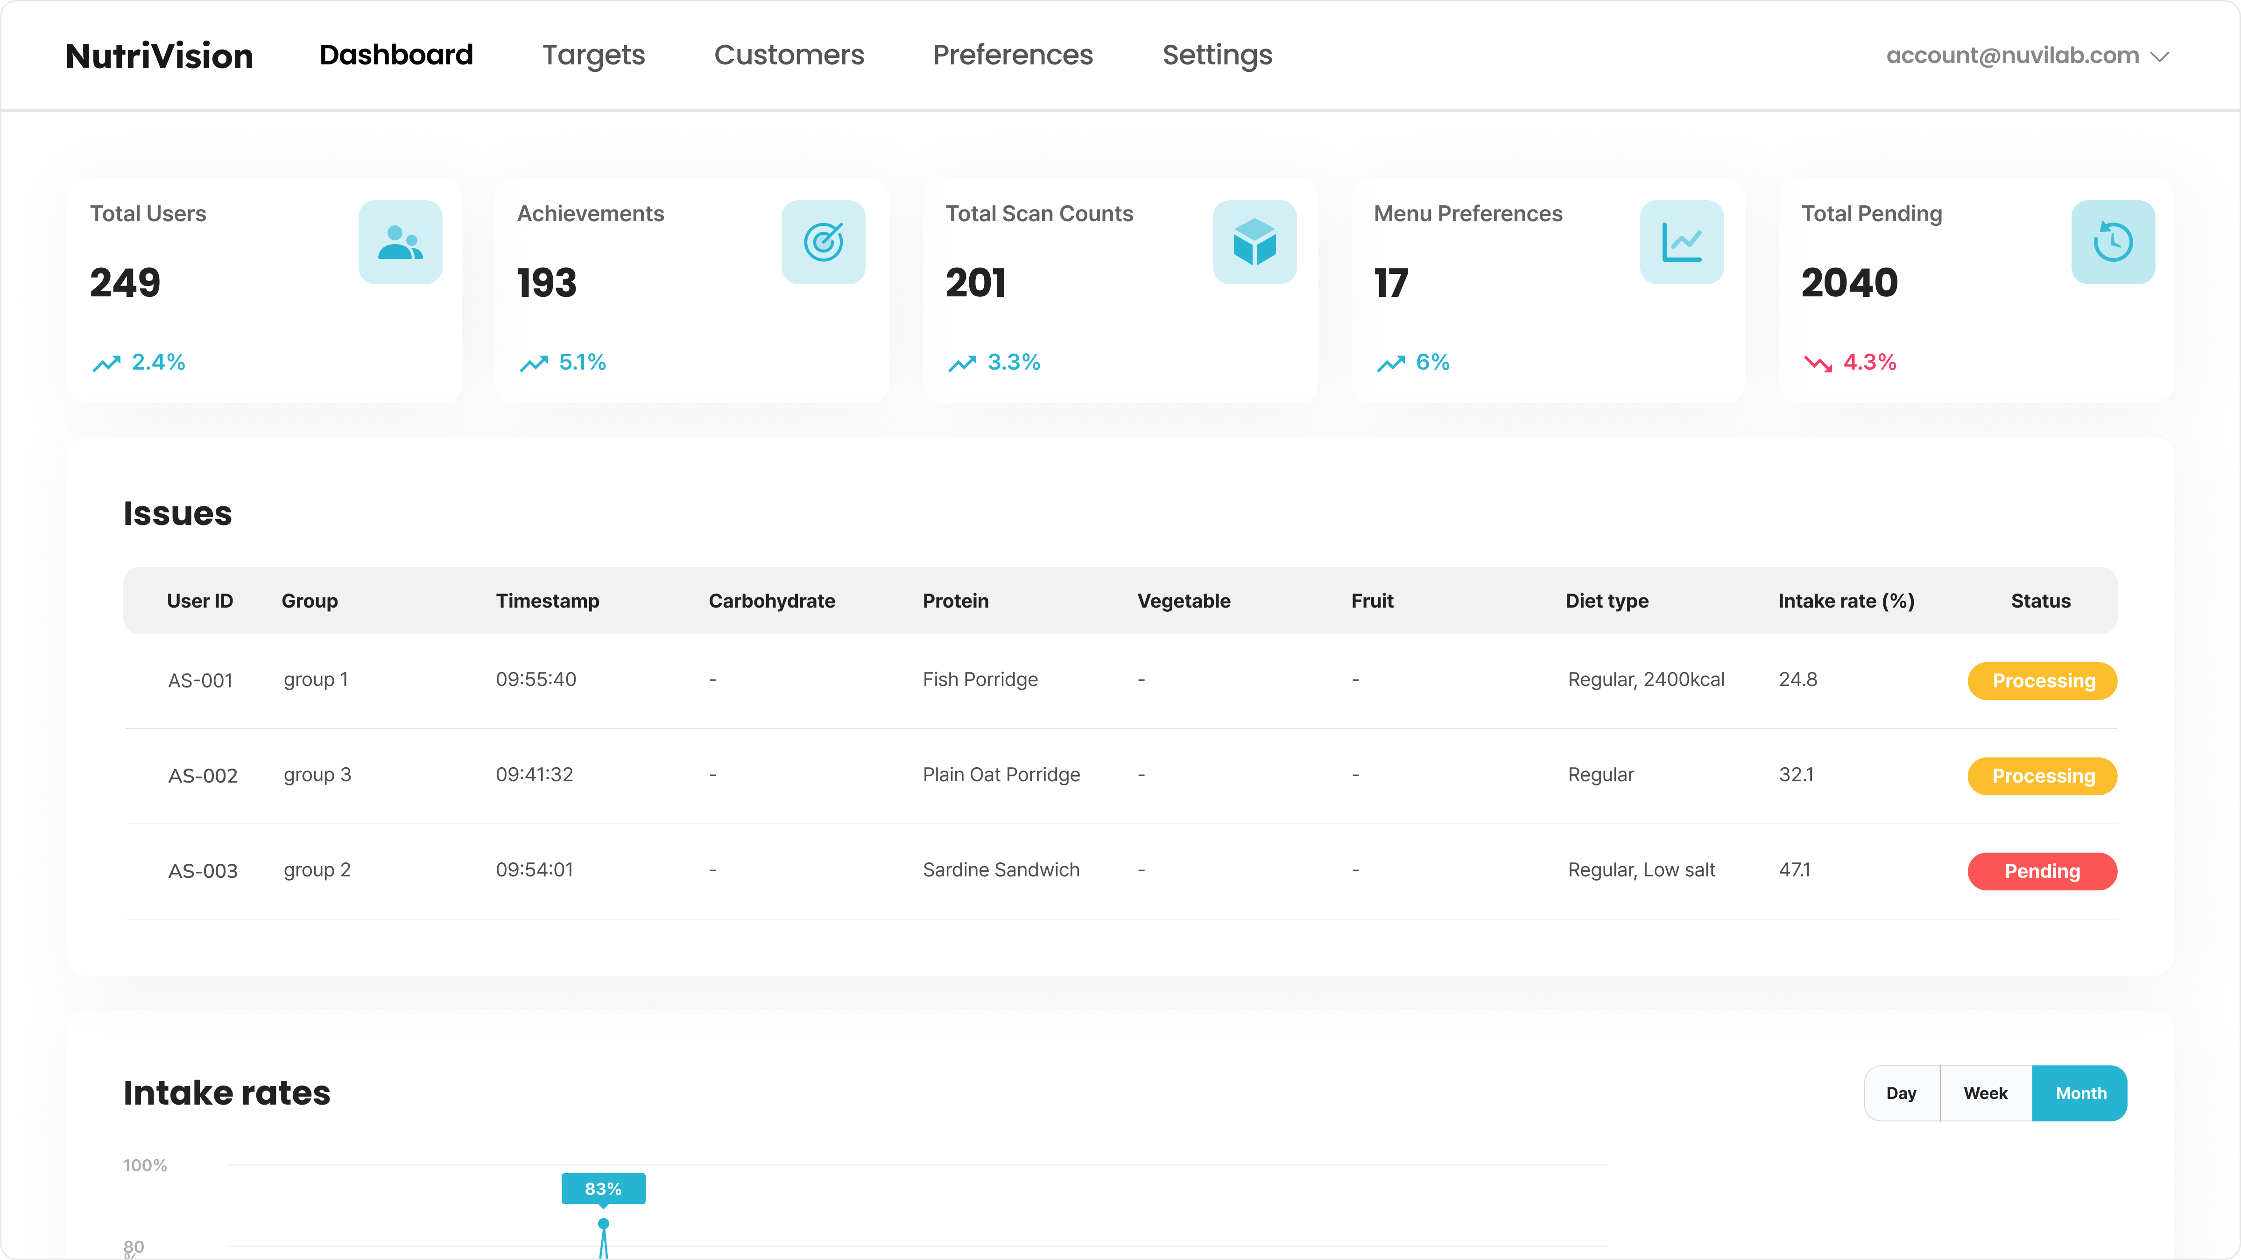Viewport: 2241px width, 1260px height.
Task: Click the Intake rates section heading
Action: pyautogui.click(x=226, y=1093)
